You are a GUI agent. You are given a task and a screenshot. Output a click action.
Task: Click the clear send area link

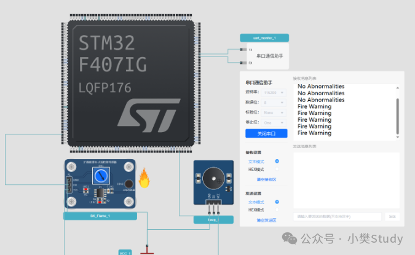click(266, 220)
